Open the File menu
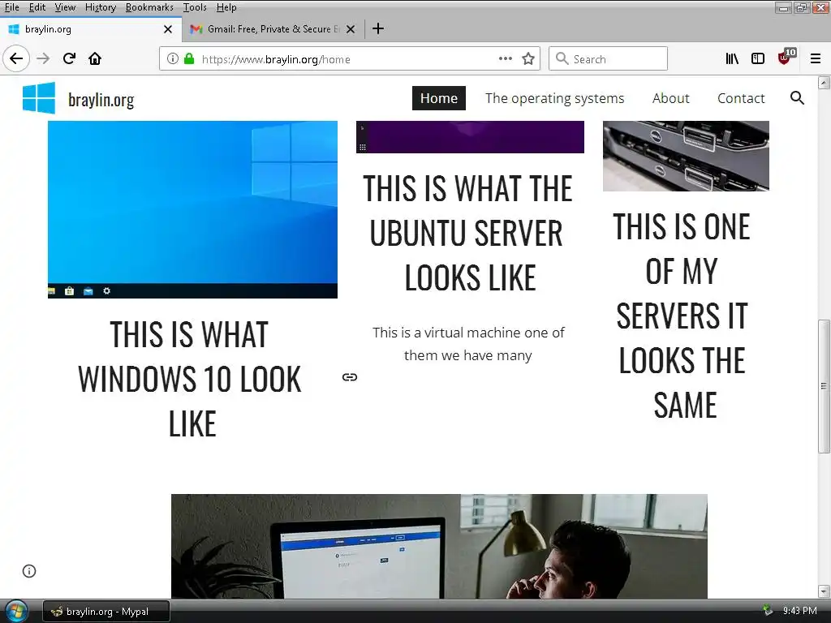This screenshot has width=831, height=623. pyautogui.click(x=11, y=7)
